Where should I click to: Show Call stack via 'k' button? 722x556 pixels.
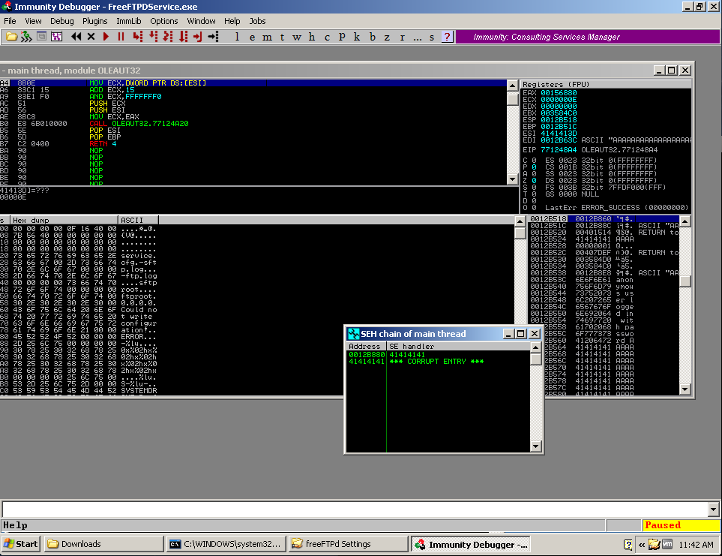357,37
